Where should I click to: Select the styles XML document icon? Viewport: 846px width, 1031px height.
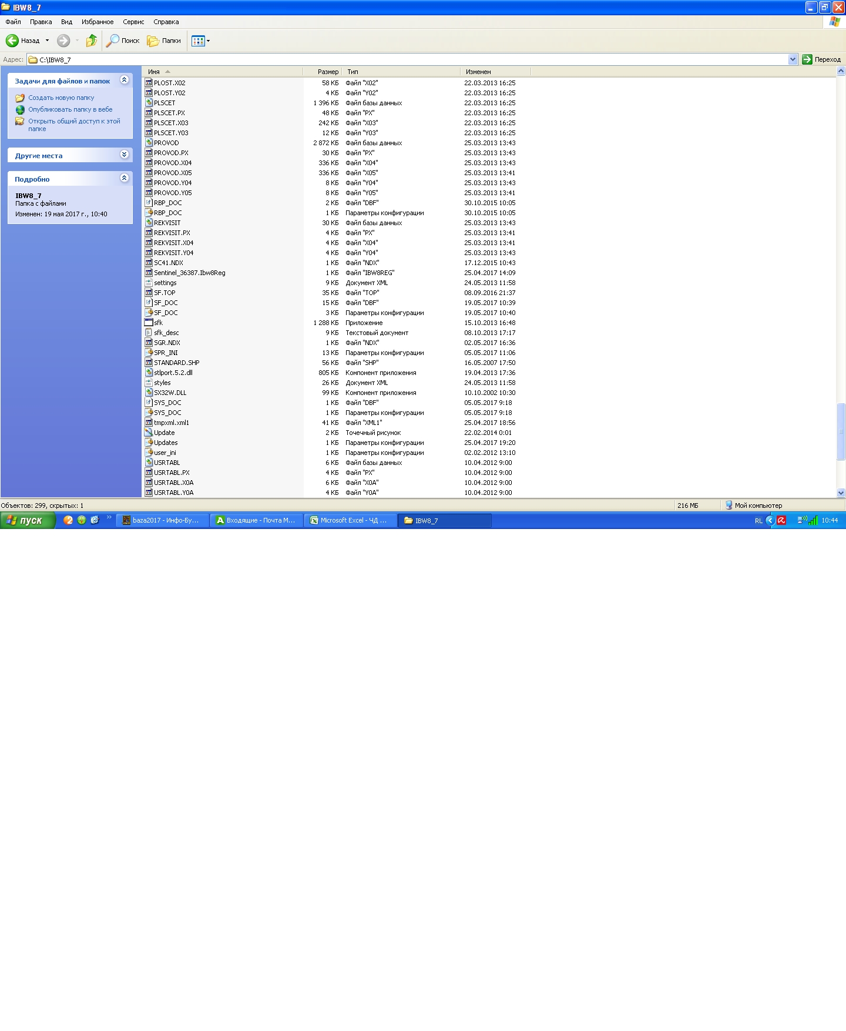[x=149, y=383]
